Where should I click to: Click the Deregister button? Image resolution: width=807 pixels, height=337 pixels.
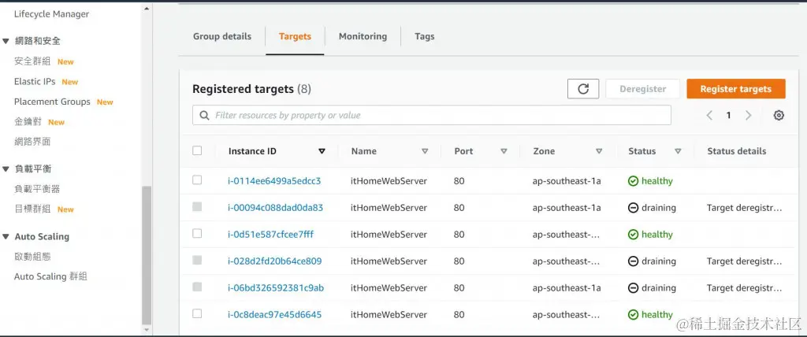pyautogui.click(x=643, y=88)
